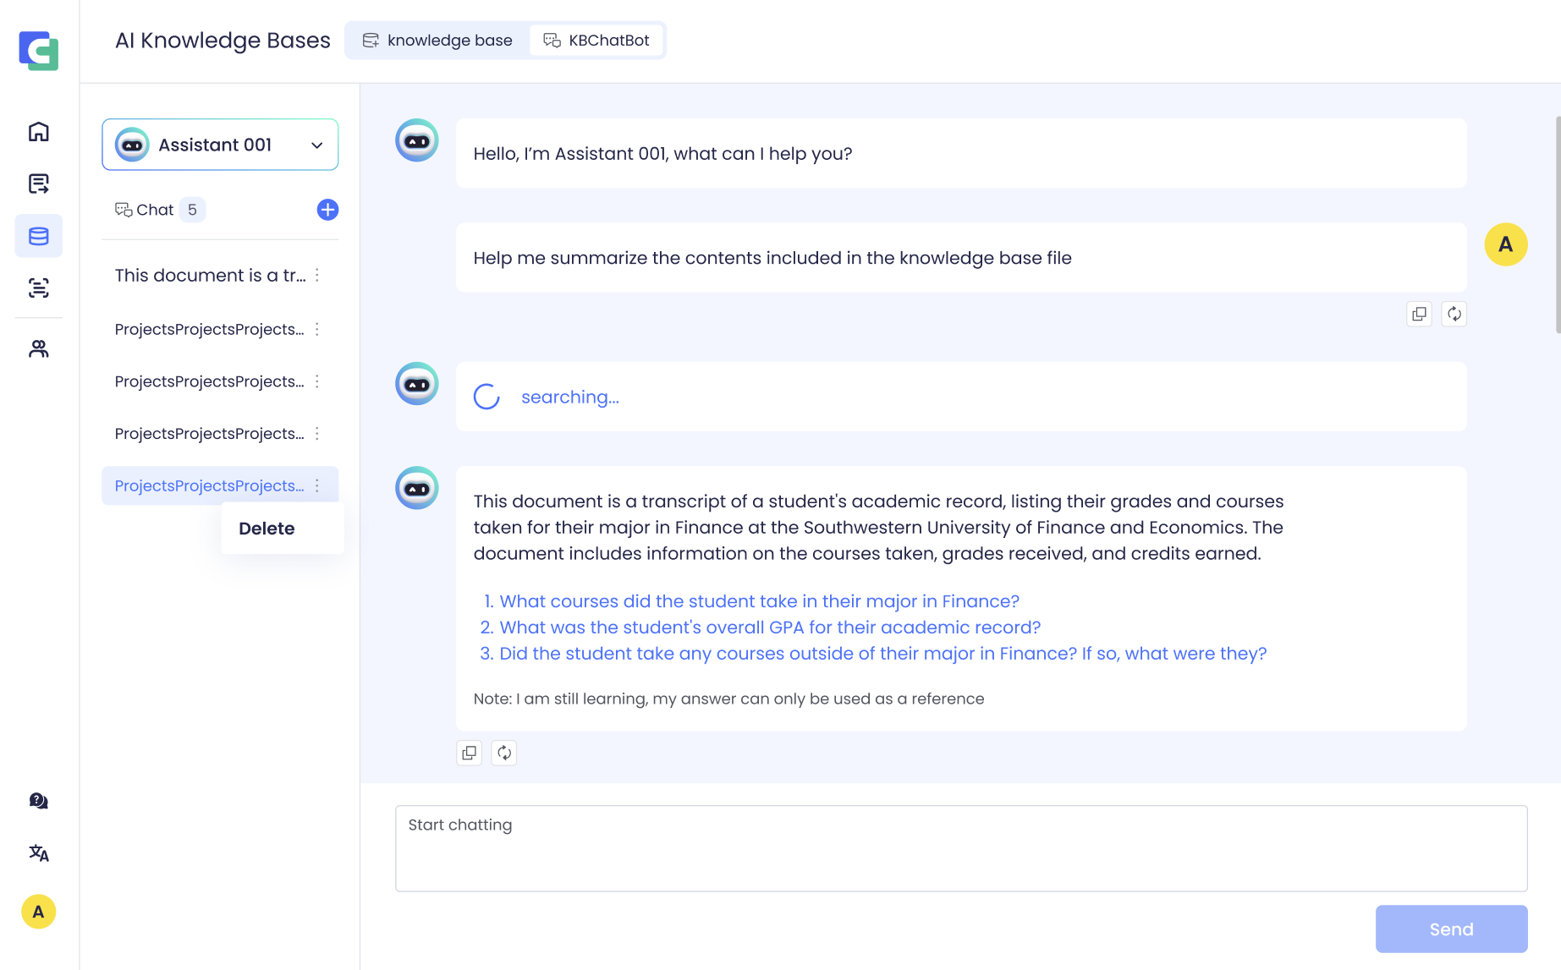The width and height of the screenshot is (1561, 970).
Task: Select the KBChatBot tab
Action: (x=596, y=41)
